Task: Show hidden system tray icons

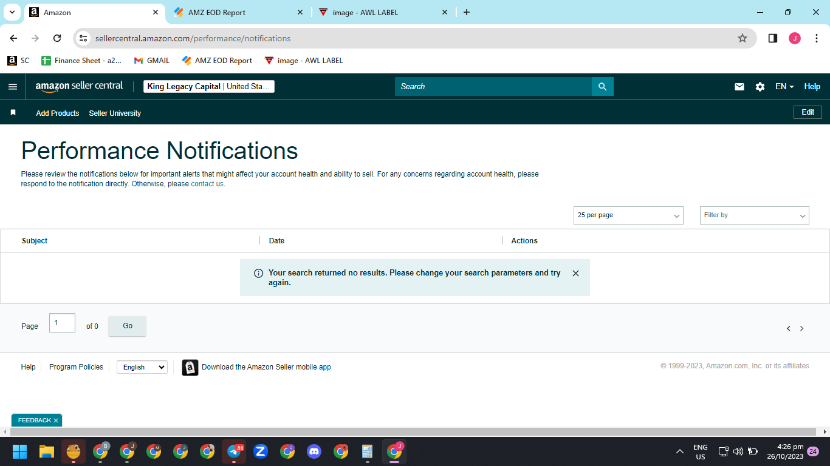Action: [x=680, y=451]
